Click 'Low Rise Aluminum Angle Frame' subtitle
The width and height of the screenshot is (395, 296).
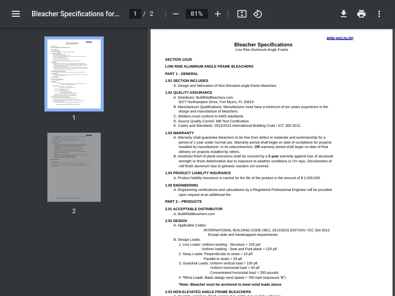[x=262, y=50]
